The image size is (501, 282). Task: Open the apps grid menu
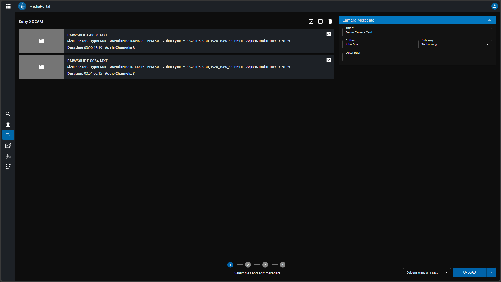pyautogui.click(x=8, y=6)
